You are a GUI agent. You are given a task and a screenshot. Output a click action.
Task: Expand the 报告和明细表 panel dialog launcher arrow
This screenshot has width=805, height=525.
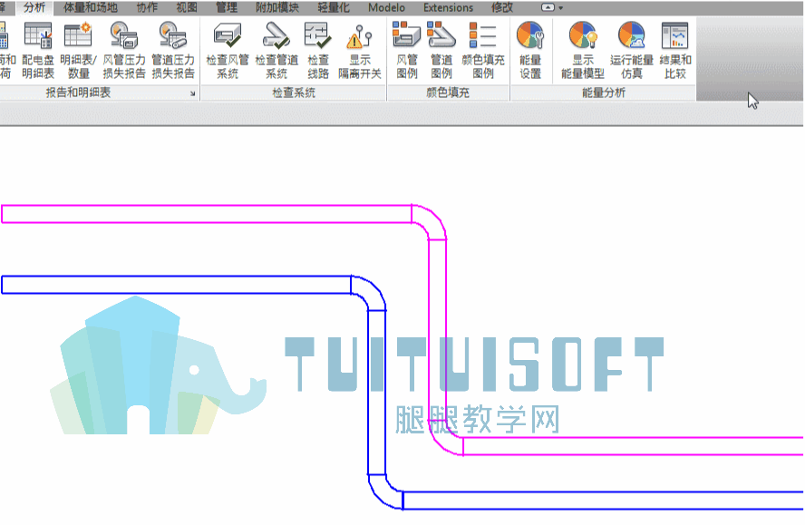click(192, 93)
